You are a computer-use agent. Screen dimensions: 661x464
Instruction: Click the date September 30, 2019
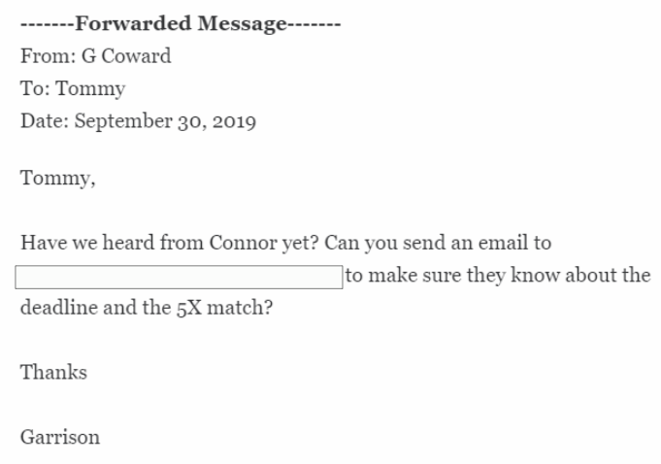coord(165,121)
